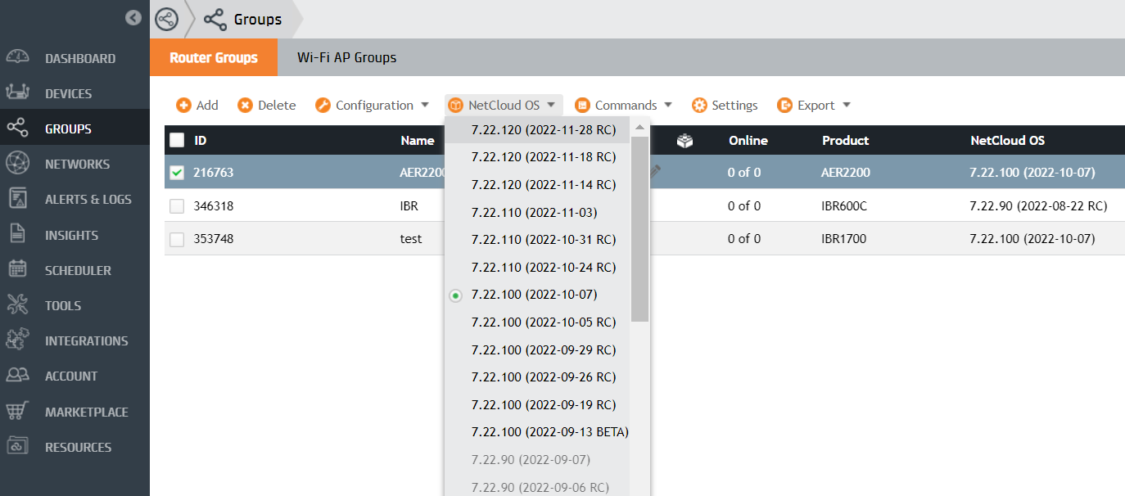Screen dimensions: 1125x496
Task: Click the Settings gear icon
Action: pyautogui.click(x=699, y=105)
